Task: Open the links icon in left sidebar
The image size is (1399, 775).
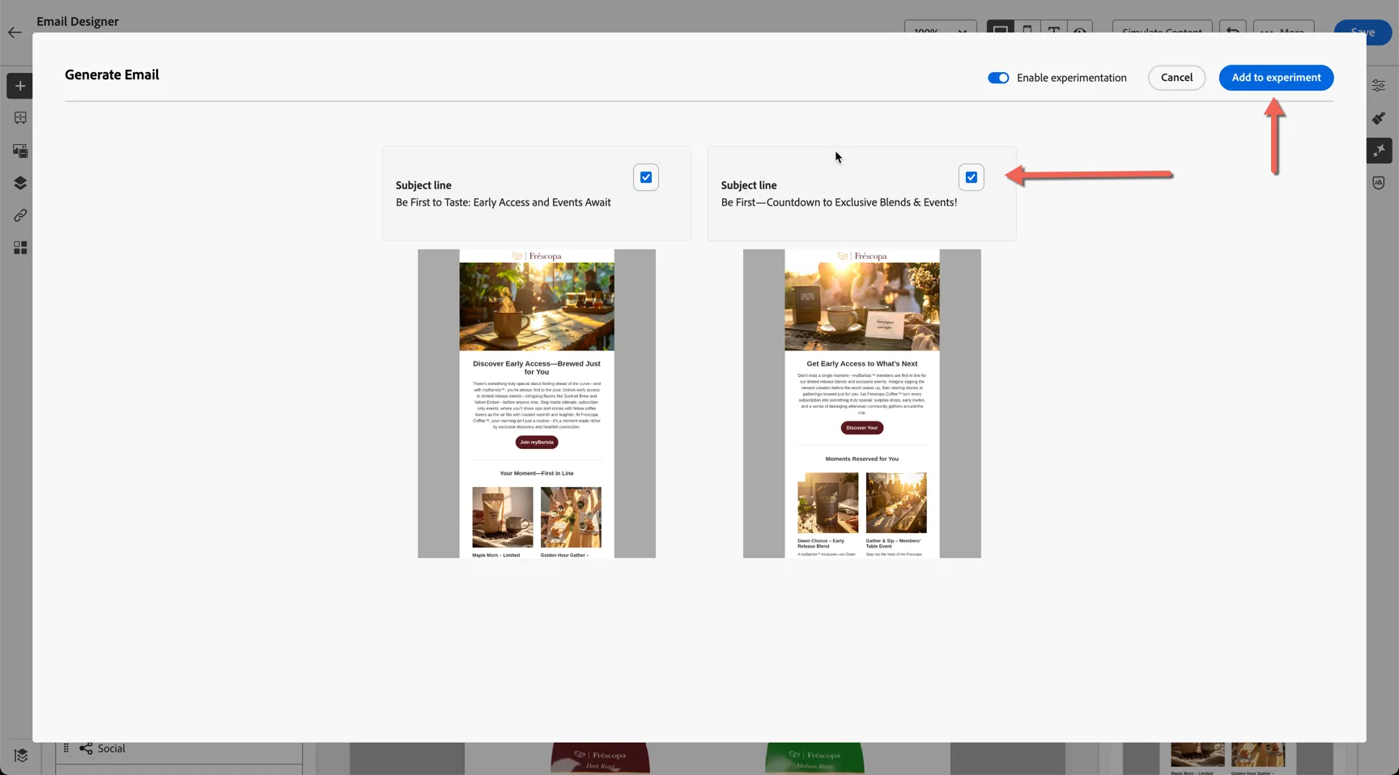Action: 20,215
